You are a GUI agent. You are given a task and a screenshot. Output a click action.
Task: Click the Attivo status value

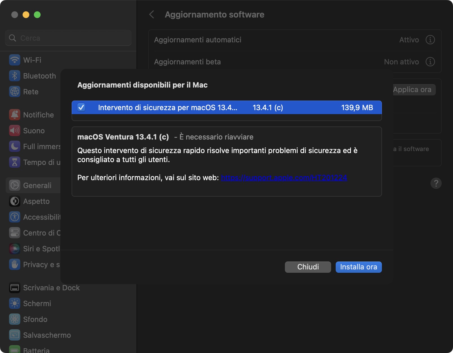tap(409, 40)
